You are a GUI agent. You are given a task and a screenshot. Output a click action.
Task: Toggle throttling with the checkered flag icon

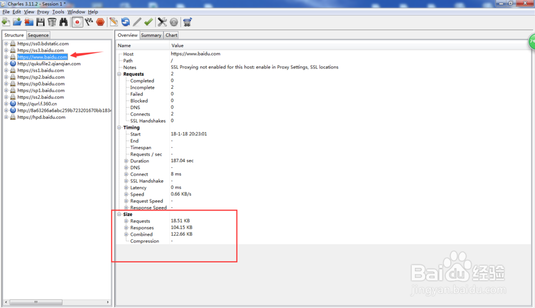[89, 22]
